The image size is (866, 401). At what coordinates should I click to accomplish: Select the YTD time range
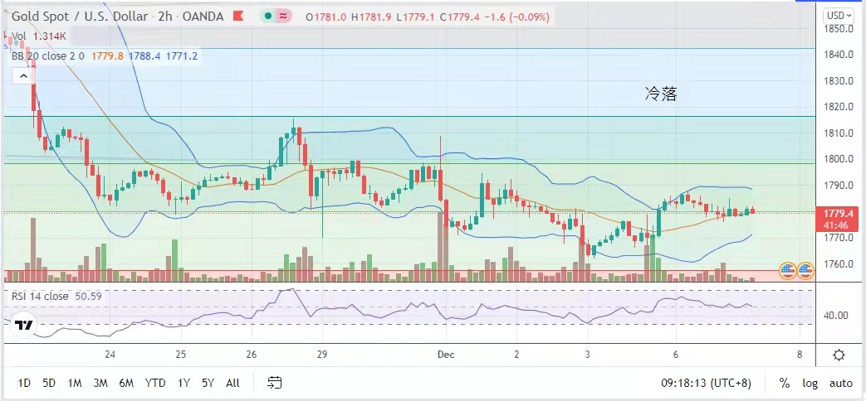154,383
